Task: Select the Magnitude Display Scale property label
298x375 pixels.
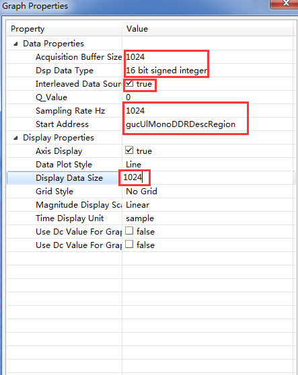Action: pos(79,205)
